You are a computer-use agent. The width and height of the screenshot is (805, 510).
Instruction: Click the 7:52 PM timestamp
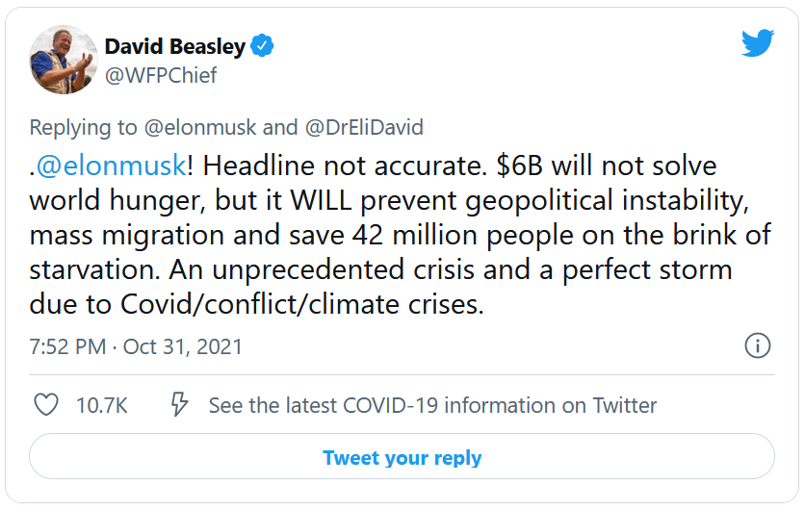67,346
